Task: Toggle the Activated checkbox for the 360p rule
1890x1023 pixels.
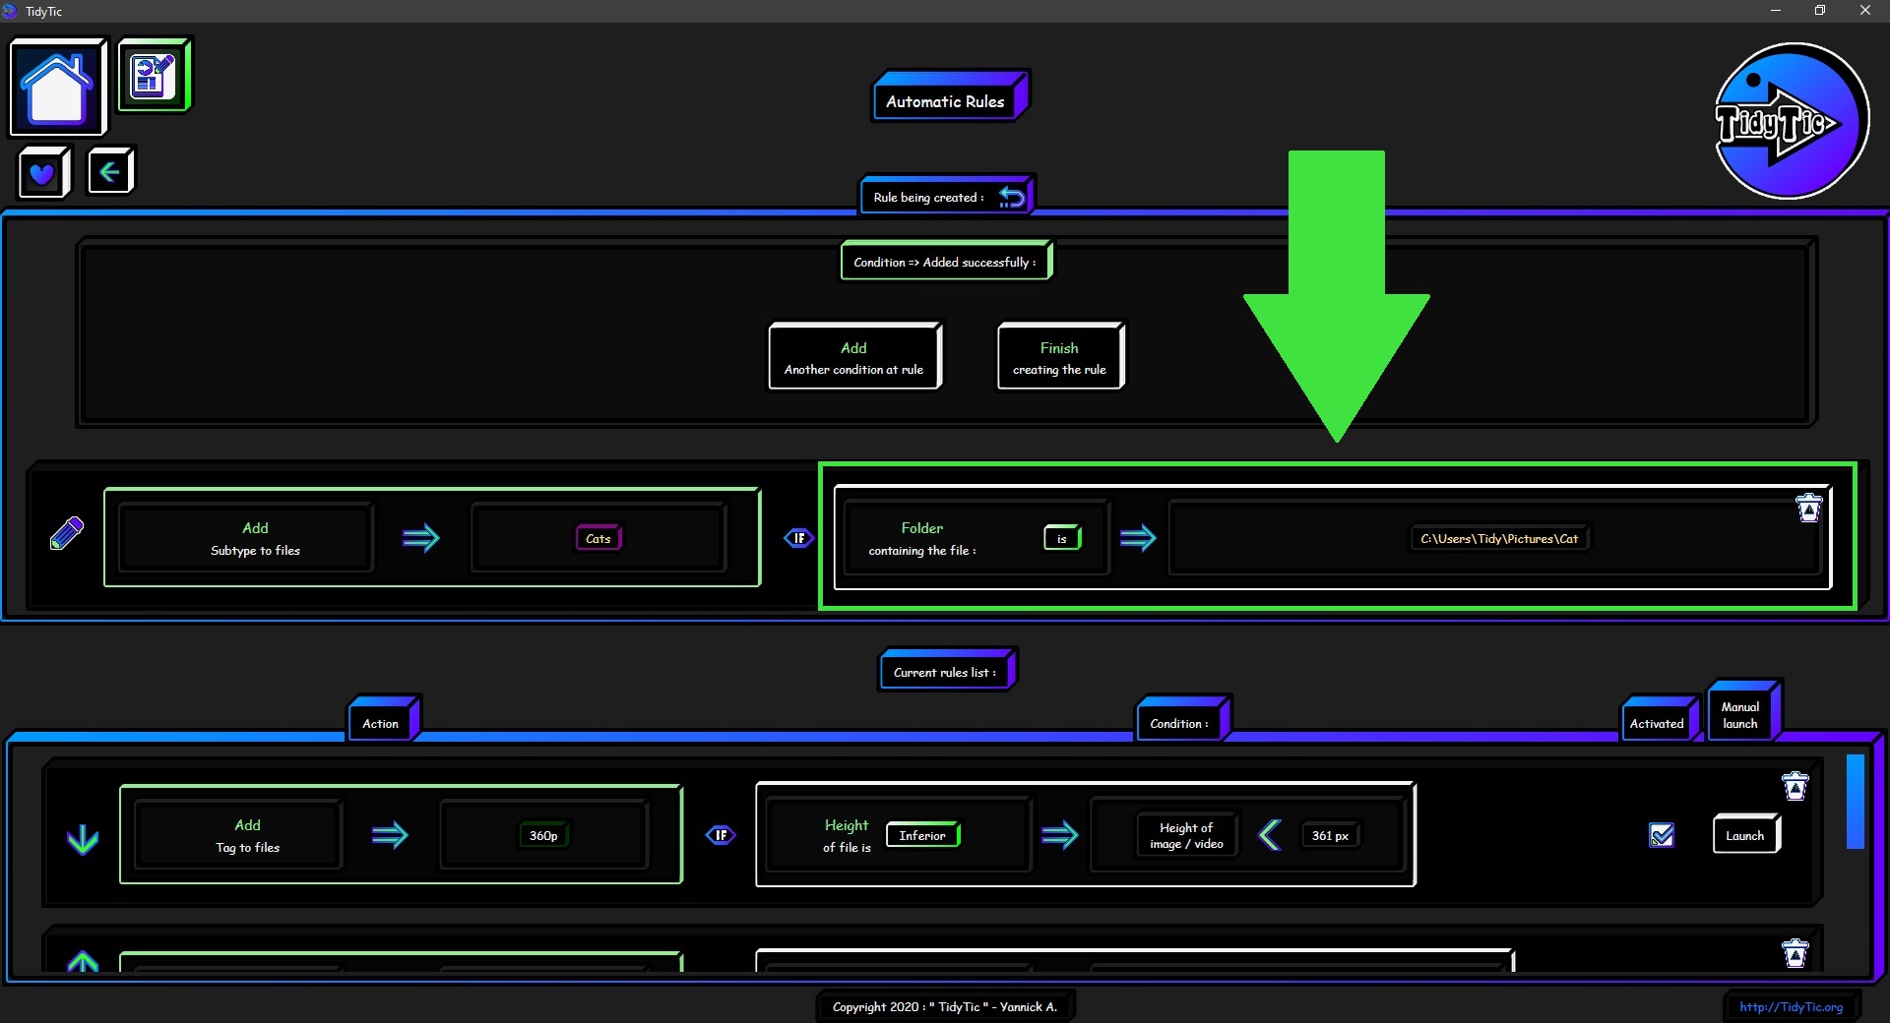Action: 1662,835
